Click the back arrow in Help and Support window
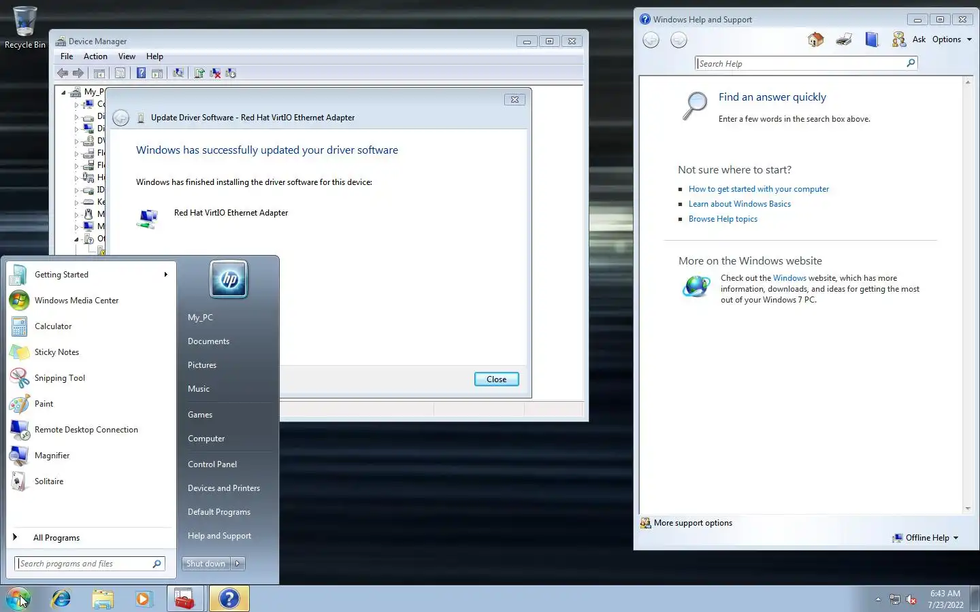The image size is (980, 612). coord(651,40)
